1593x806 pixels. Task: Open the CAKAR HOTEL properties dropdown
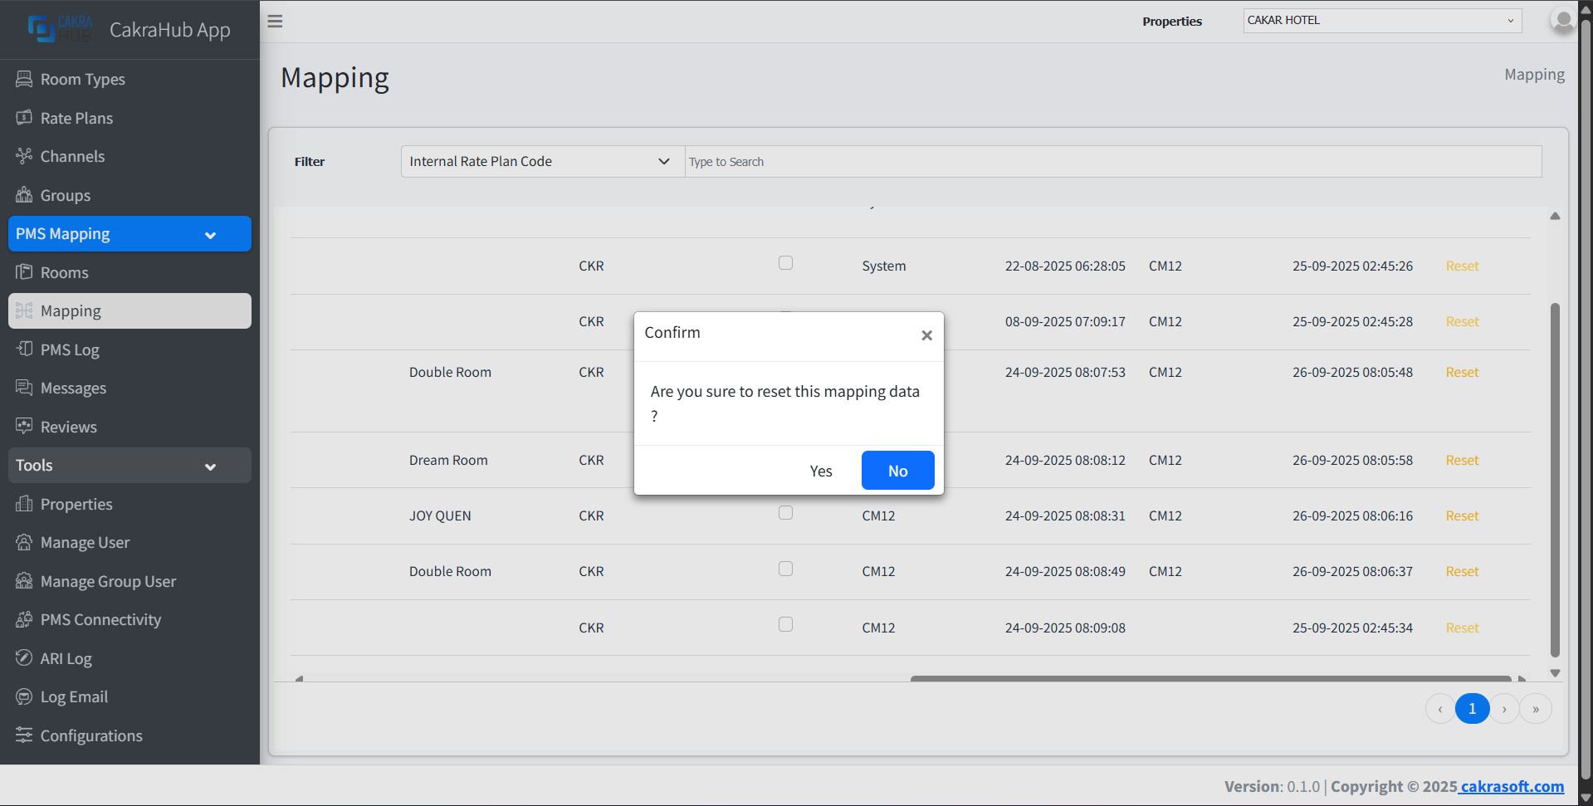click(x=1381, y=21)
